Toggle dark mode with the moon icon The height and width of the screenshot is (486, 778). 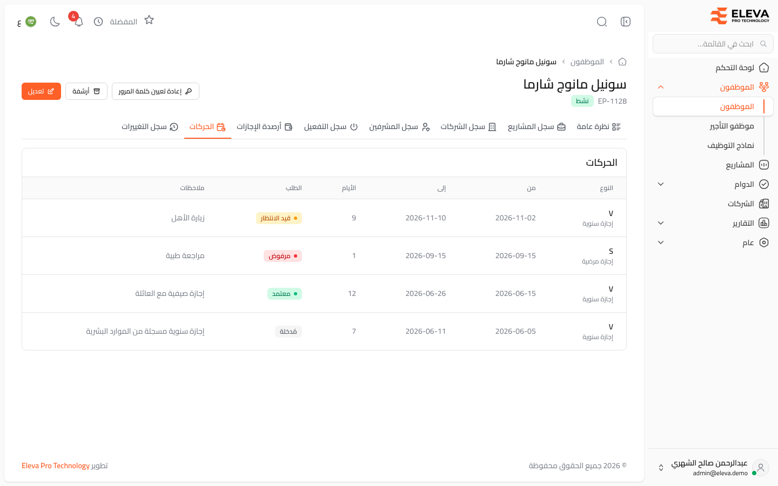point(55,22)
